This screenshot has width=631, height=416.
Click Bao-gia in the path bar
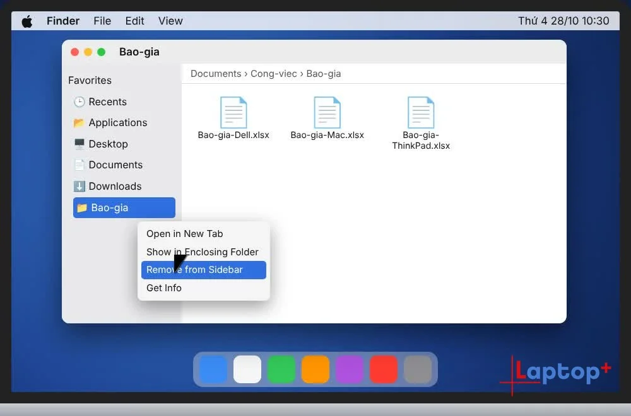[324, 74]
